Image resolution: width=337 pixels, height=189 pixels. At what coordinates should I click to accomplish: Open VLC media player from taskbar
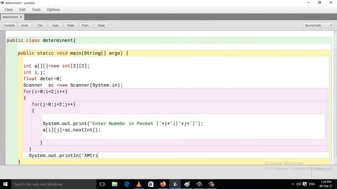point(139,184)
